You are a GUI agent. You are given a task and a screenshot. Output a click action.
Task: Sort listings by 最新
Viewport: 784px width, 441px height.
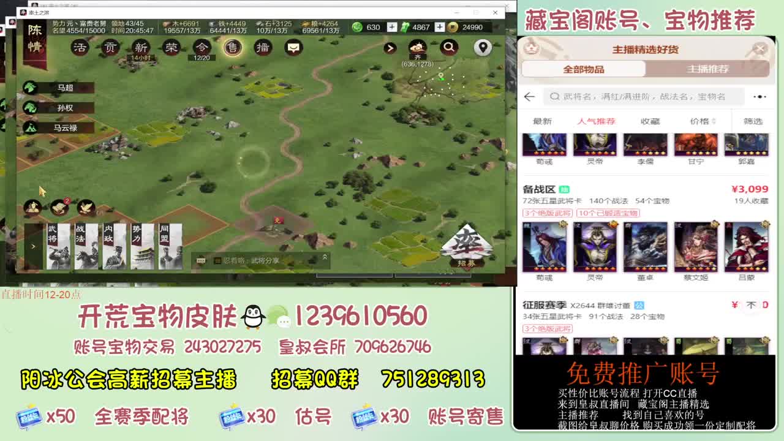click(x=542, y=121)
